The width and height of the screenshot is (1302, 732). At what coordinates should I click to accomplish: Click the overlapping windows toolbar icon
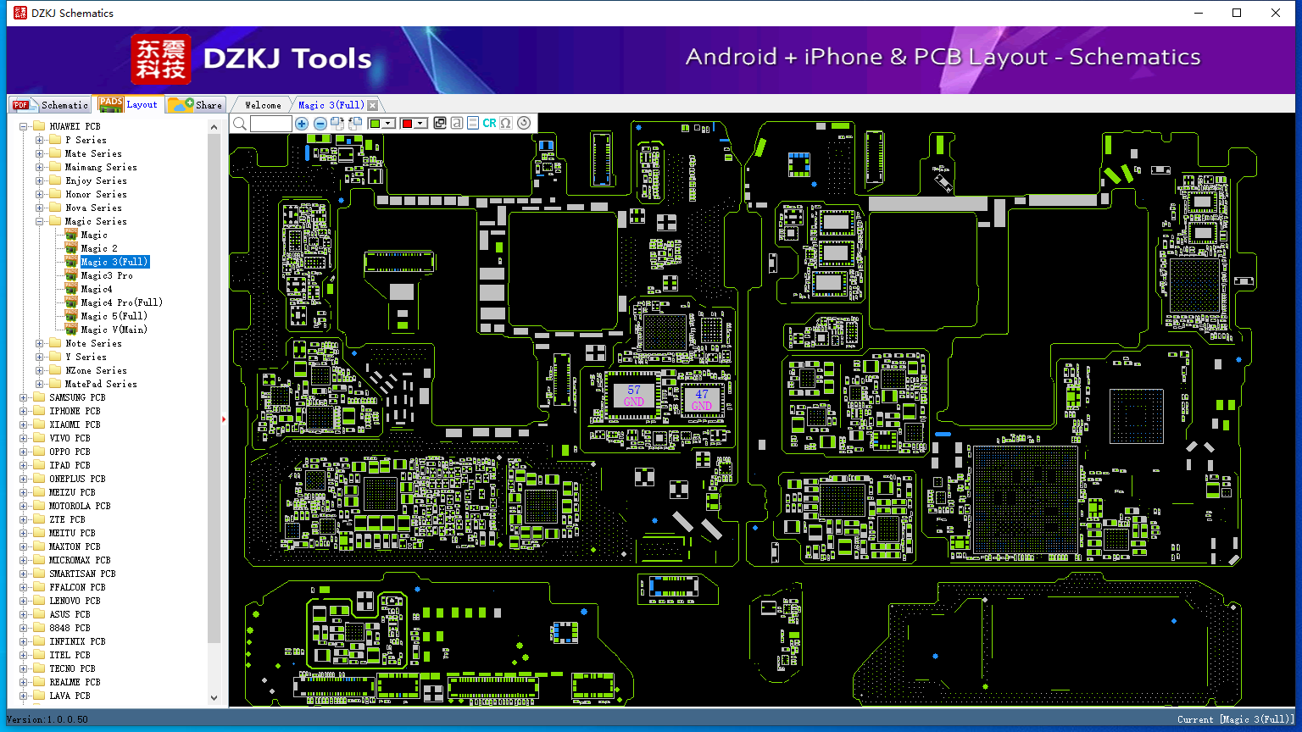pyautogui.click(x=440, y=124)
